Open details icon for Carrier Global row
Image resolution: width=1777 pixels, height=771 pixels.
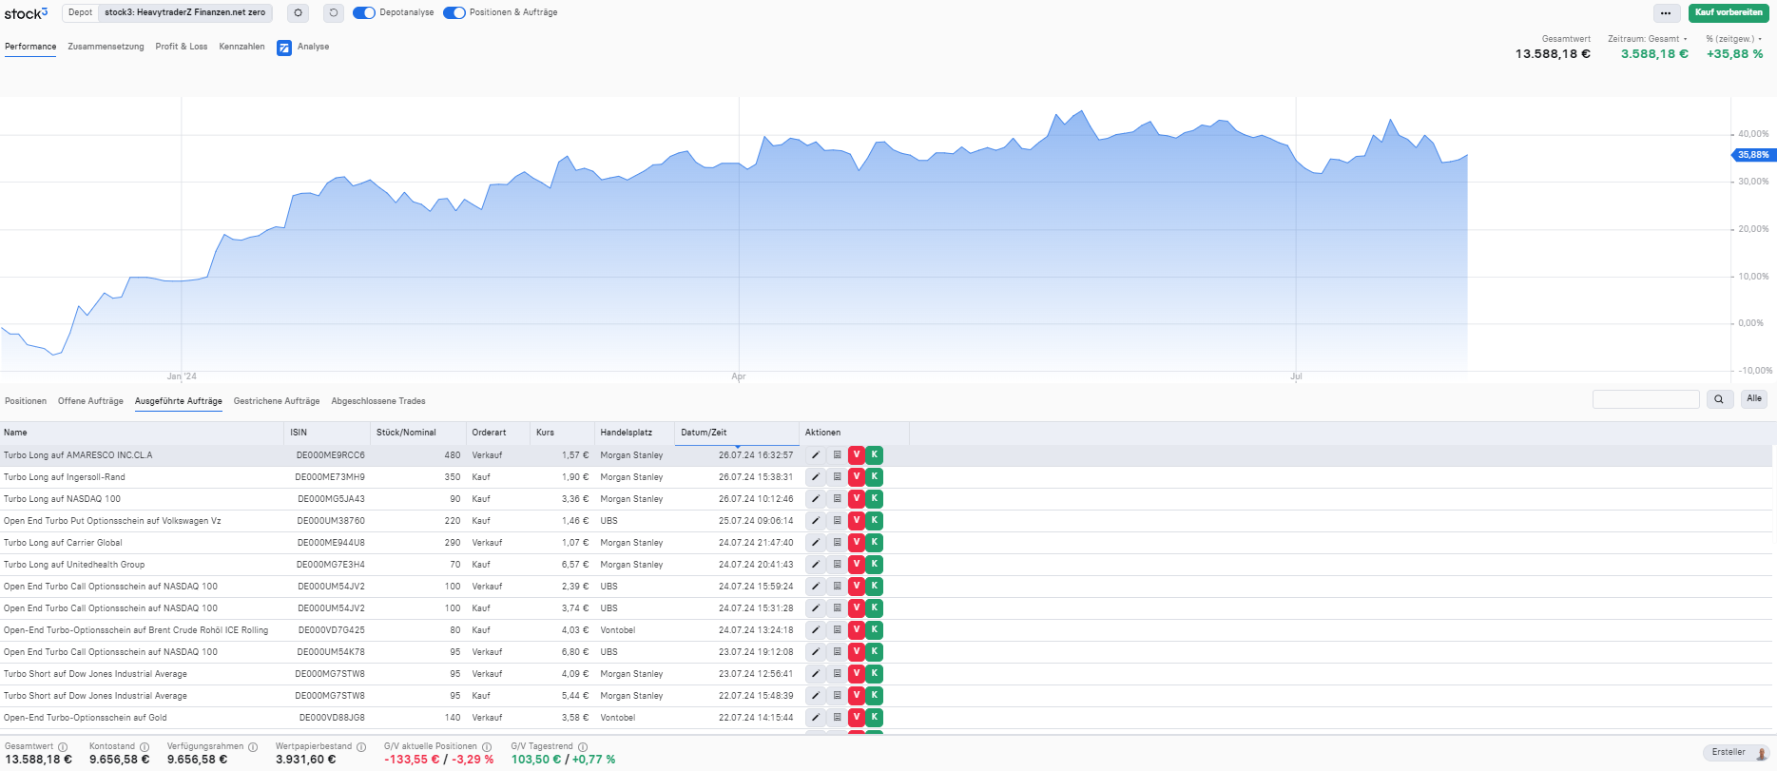[837, 543]
